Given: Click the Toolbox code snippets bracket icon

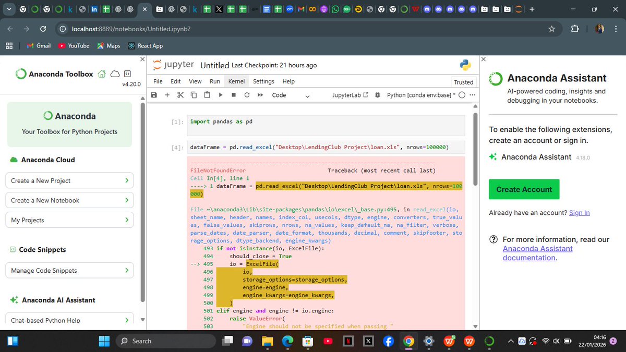Looking at the screenshot, I should [128, 74].
